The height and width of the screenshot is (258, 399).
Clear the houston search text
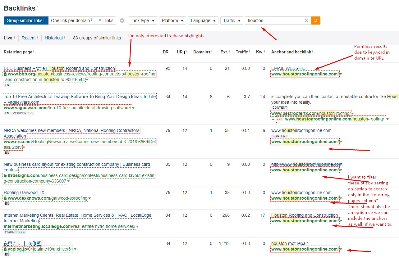click(x=306, y=20)
